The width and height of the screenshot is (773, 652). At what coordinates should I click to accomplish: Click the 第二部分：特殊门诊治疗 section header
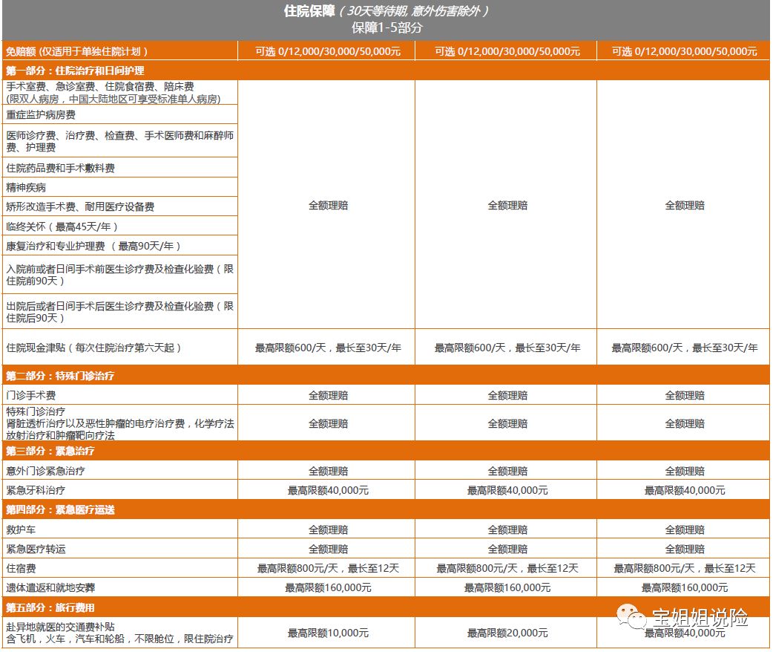pyautogui.click(x=386, y=376)
